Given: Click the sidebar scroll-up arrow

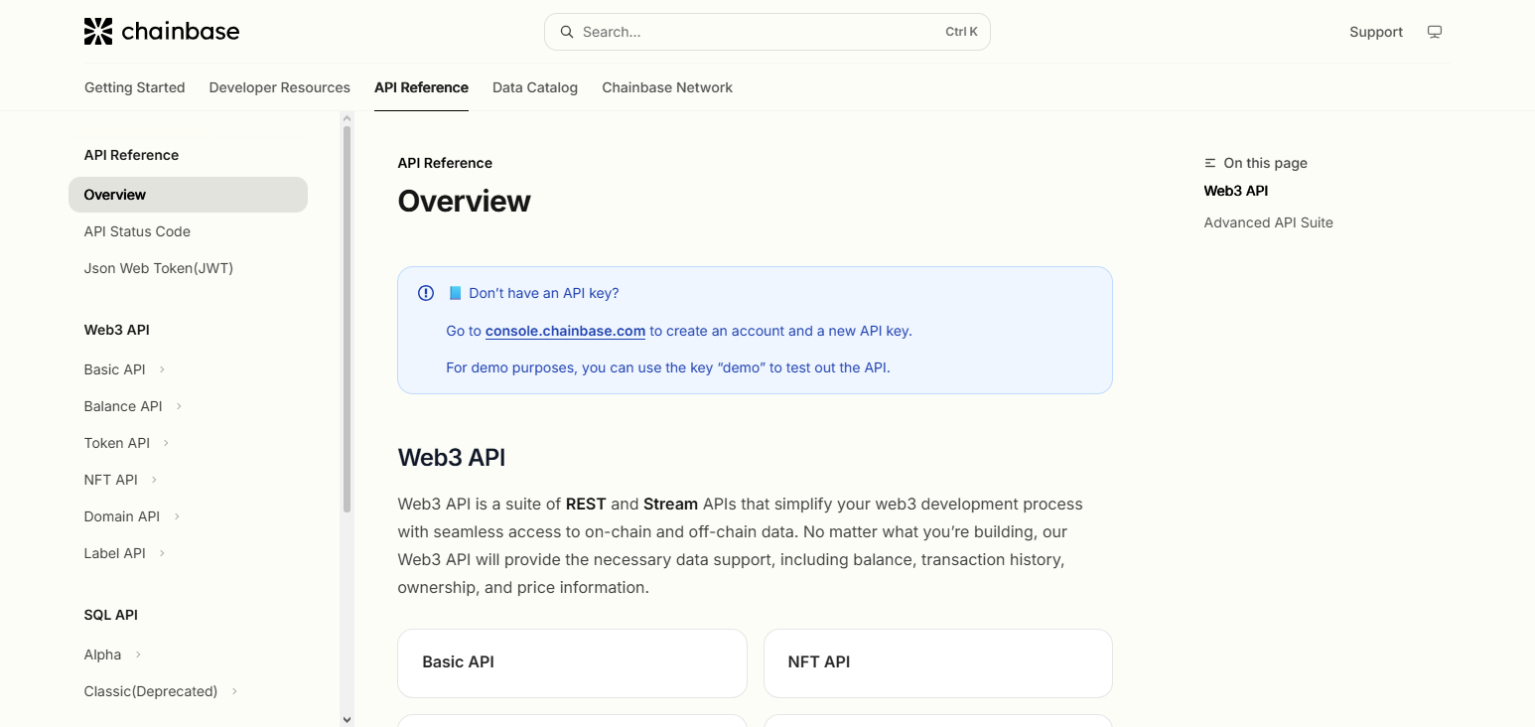Looking at the screenshot, I should tap(347, 118).
